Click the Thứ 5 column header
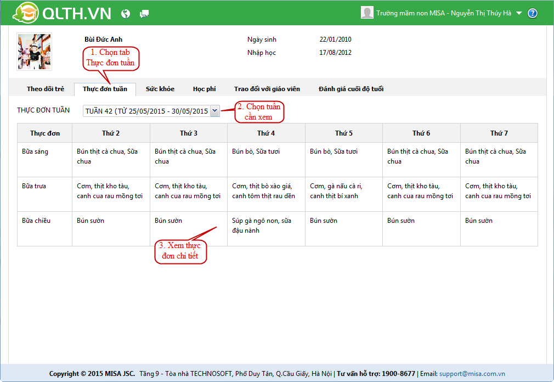The image size is (554, 382). point(344,133)
